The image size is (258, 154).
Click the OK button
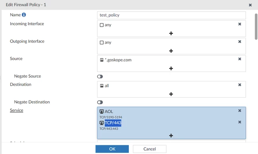tap(112, 149)
